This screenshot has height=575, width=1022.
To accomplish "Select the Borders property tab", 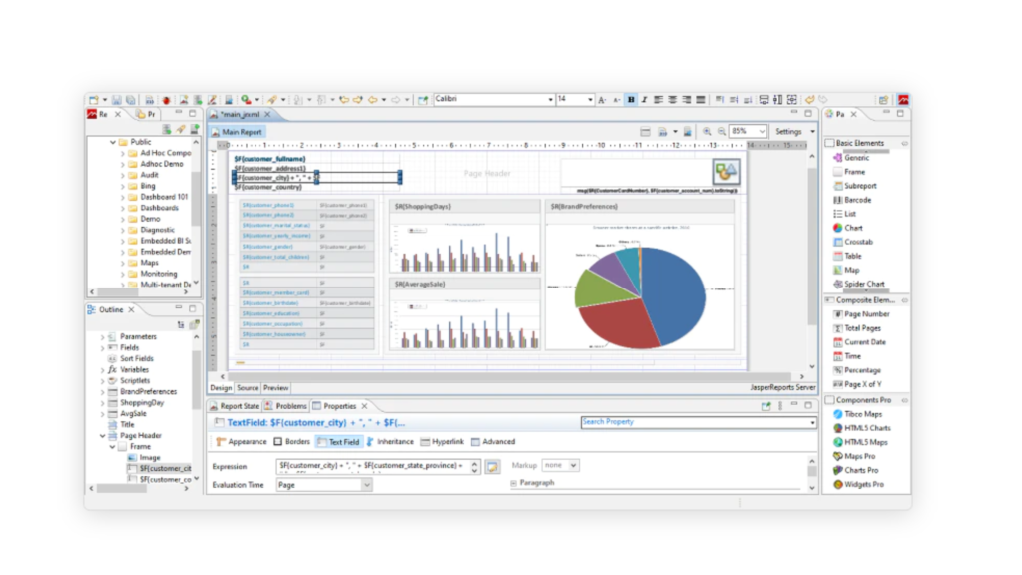I will (x=292, y=442).
